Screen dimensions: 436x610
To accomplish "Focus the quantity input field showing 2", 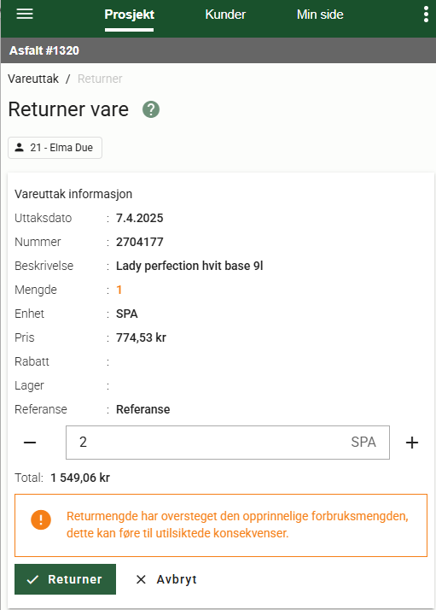I will 228,443.
